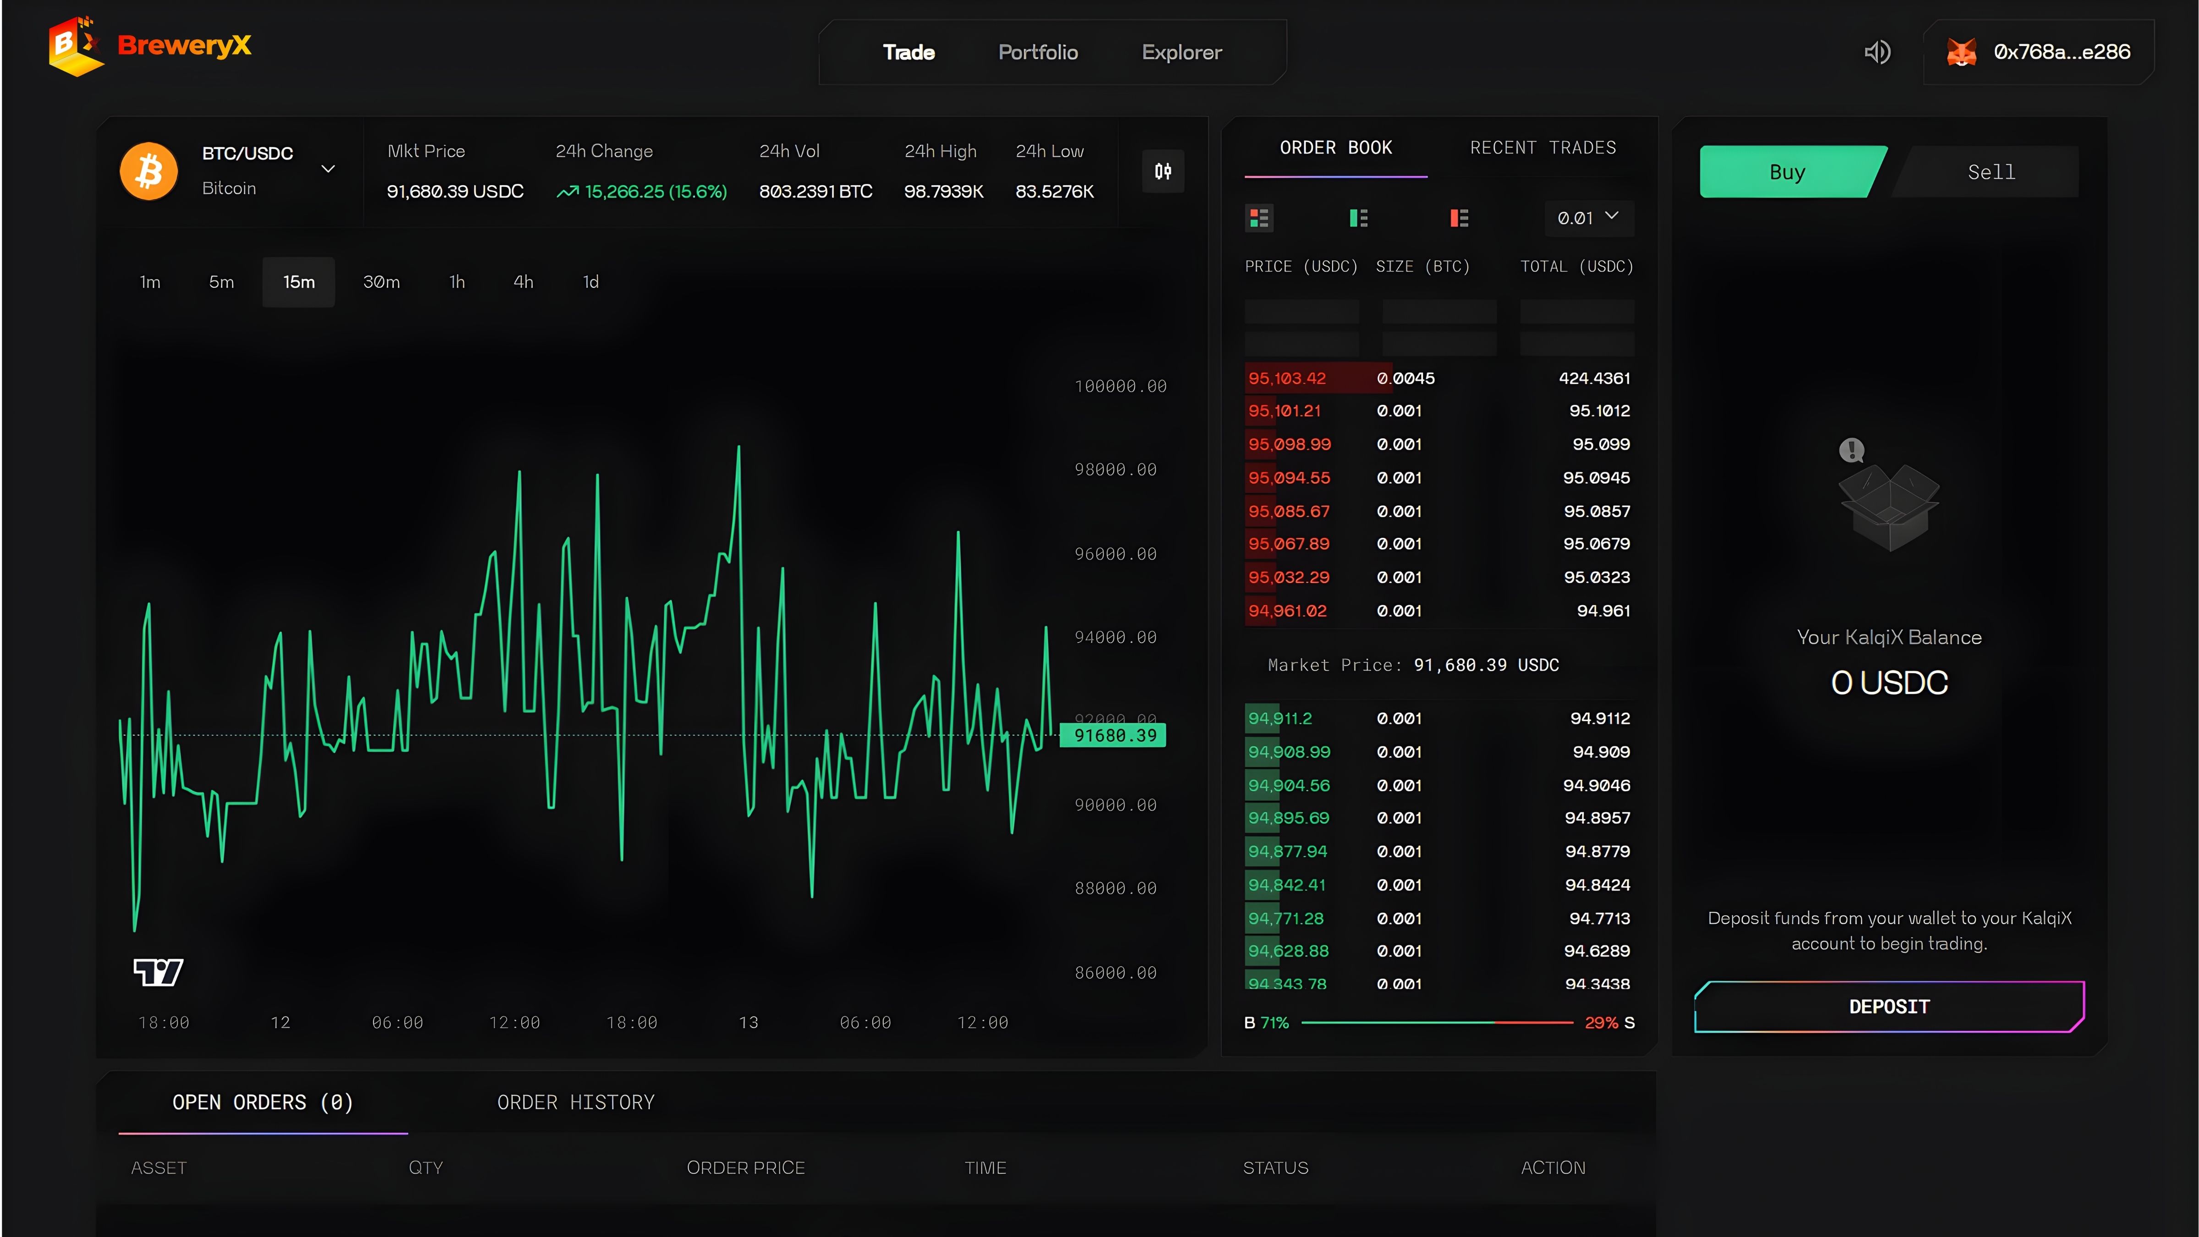Show bids-only order book view icon

[1358, 218]
